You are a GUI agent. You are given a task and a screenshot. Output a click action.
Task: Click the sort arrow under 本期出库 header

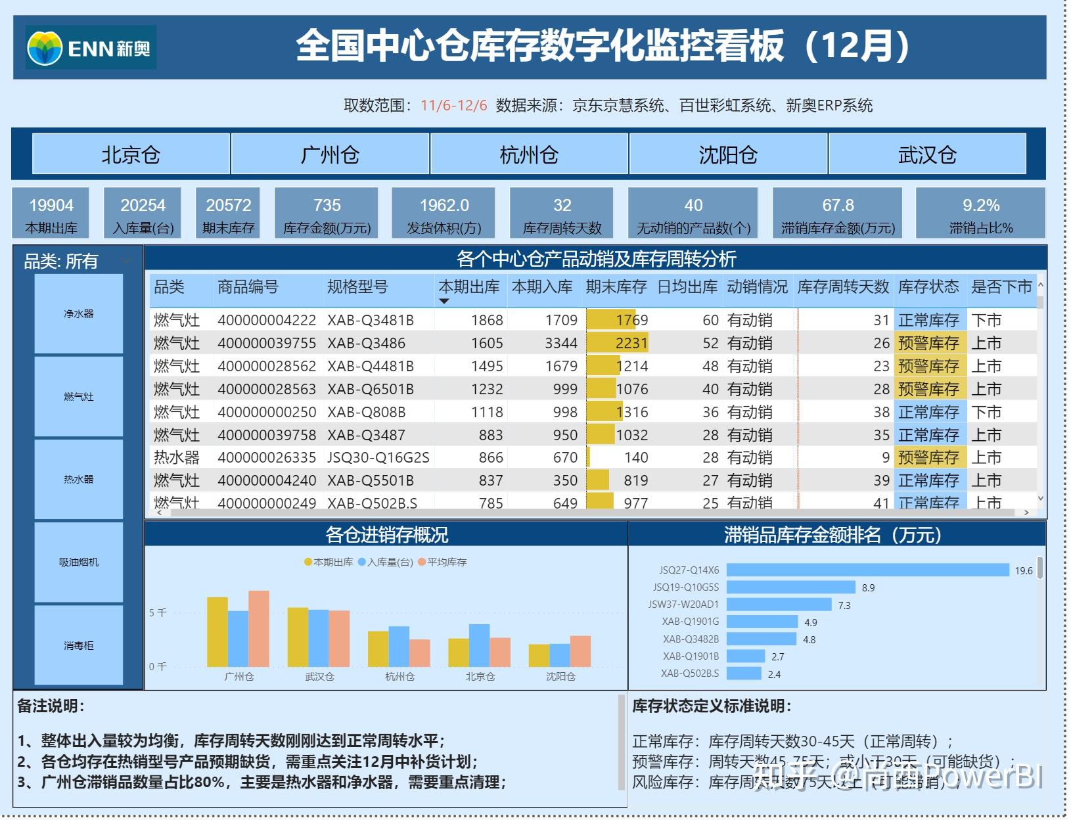pos(444,302)
